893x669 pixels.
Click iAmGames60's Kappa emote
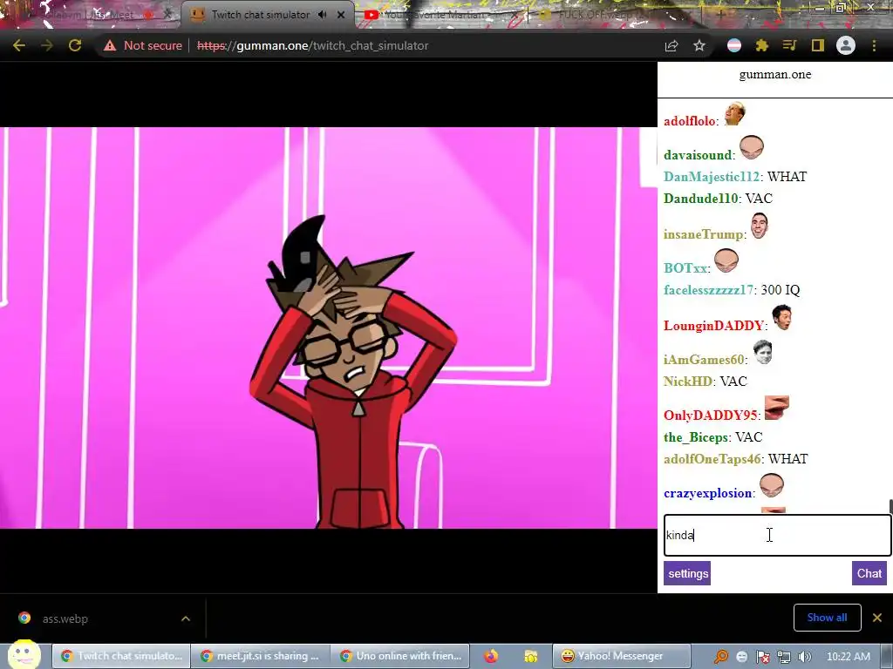click(x=762, y=352)
